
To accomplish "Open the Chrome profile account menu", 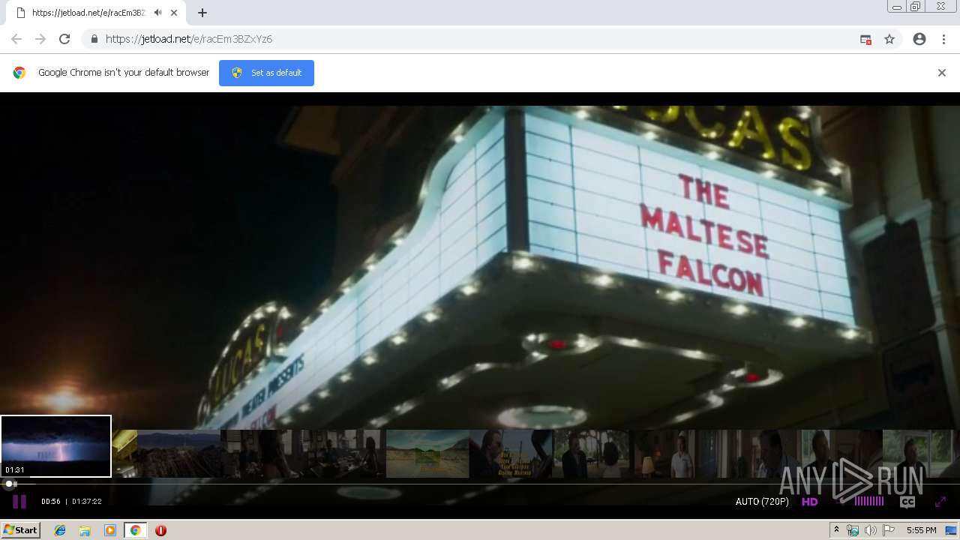I will (x=919, y=39).
